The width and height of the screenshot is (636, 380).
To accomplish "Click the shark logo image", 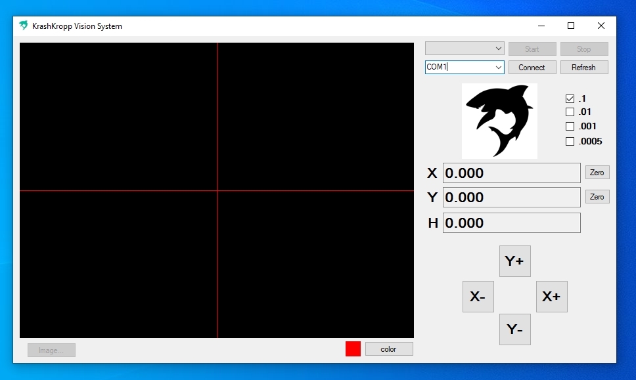I will pos(499,121).
